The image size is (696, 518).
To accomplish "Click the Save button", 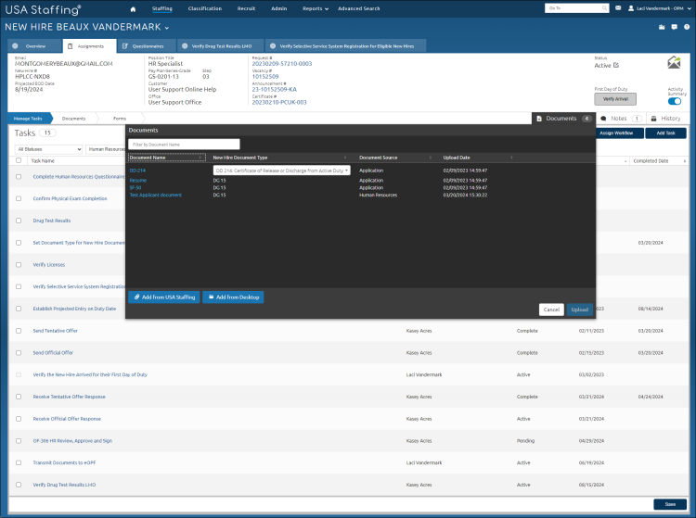I will pos(670,504).
